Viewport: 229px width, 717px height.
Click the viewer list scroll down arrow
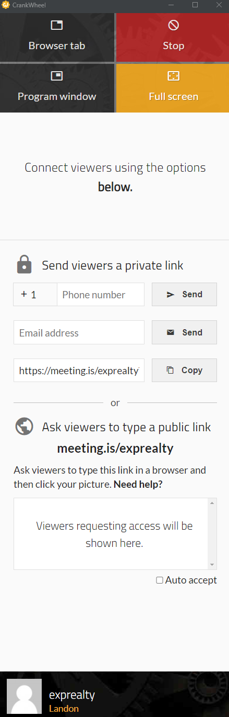pos(212,565)
